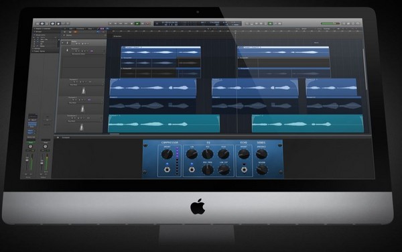Click the master volume slider in toolbar
The image size is (402, 252).
(330, 23)
